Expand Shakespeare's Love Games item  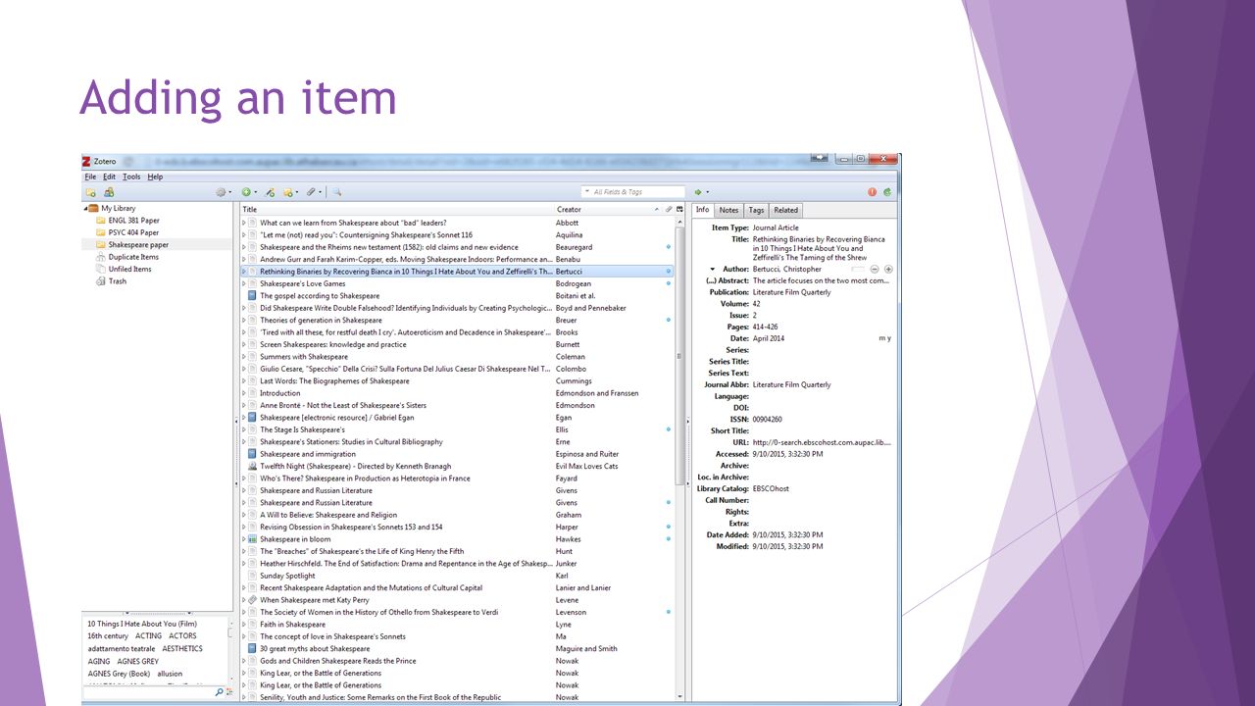coord(244,283)
